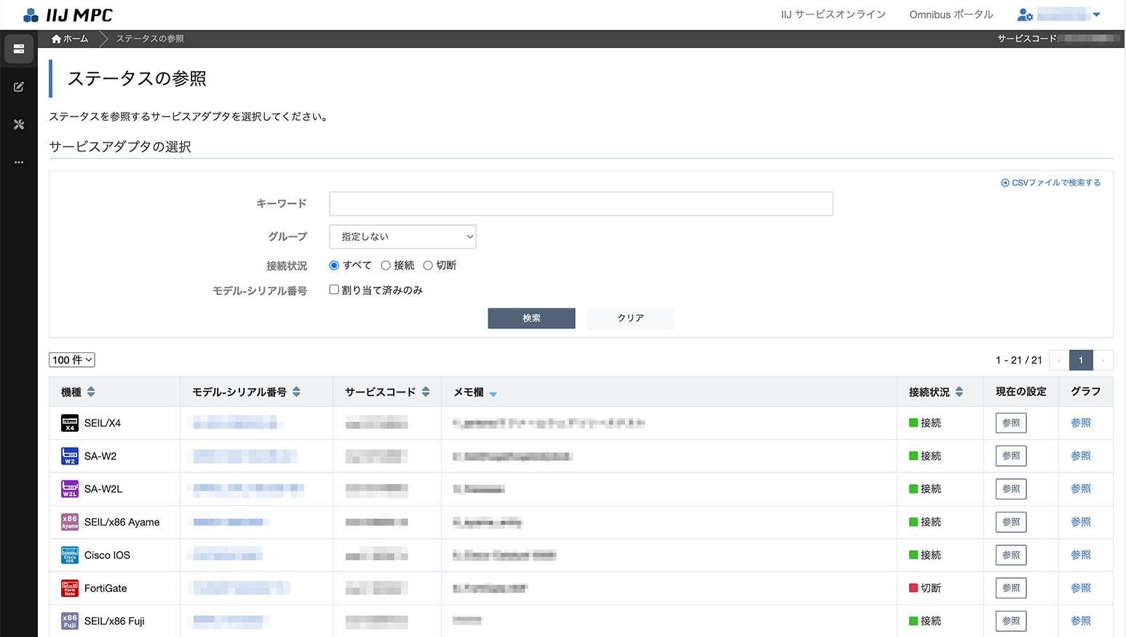Select the 接続 connection status radio
The image size is (1126, 637).
click(386, 266)
